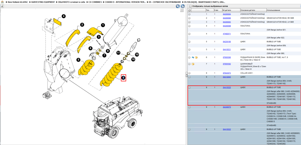Click the '№ детали' column header

point(231,10)
